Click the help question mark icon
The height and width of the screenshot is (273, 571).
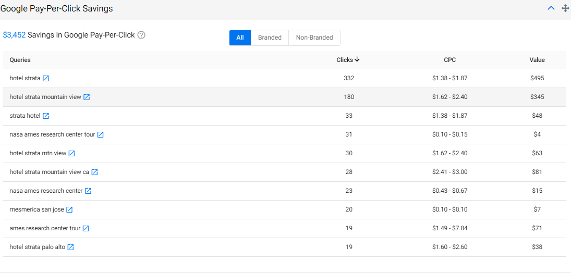point(141,35)
